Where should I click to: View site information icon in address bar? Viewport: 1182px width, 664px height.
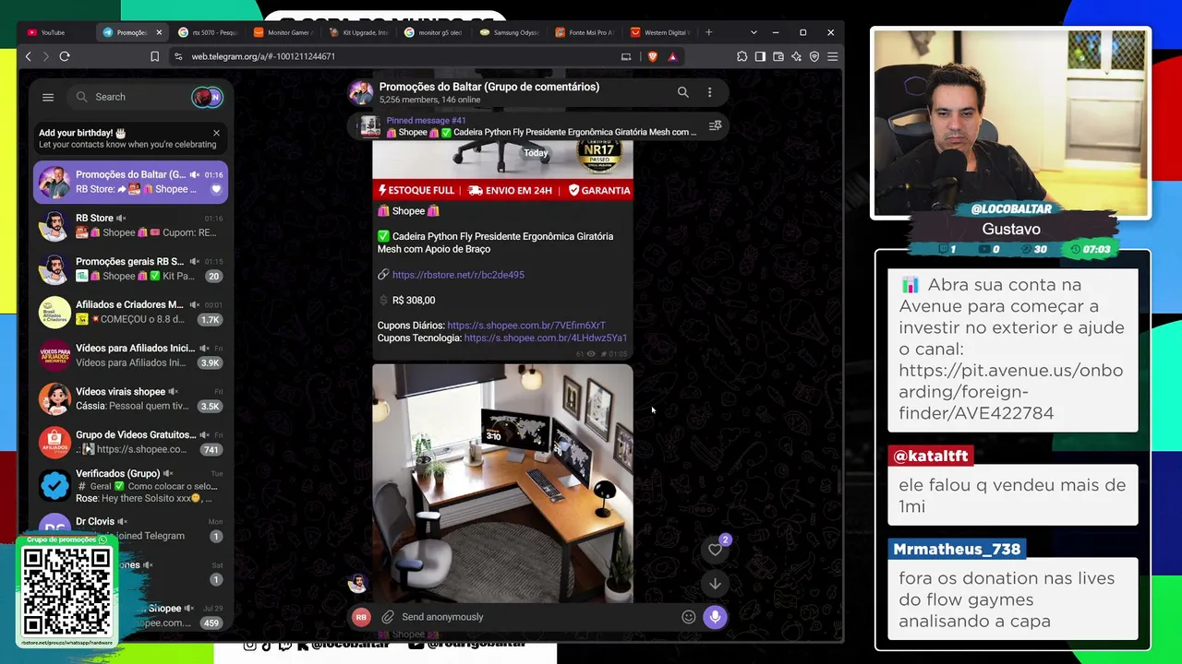coord(178,56)
